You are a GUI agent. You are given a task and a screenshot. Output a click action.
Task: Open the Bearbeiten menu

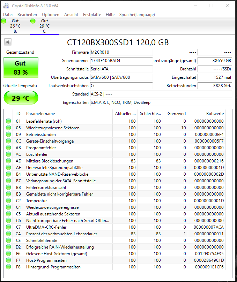27,15
